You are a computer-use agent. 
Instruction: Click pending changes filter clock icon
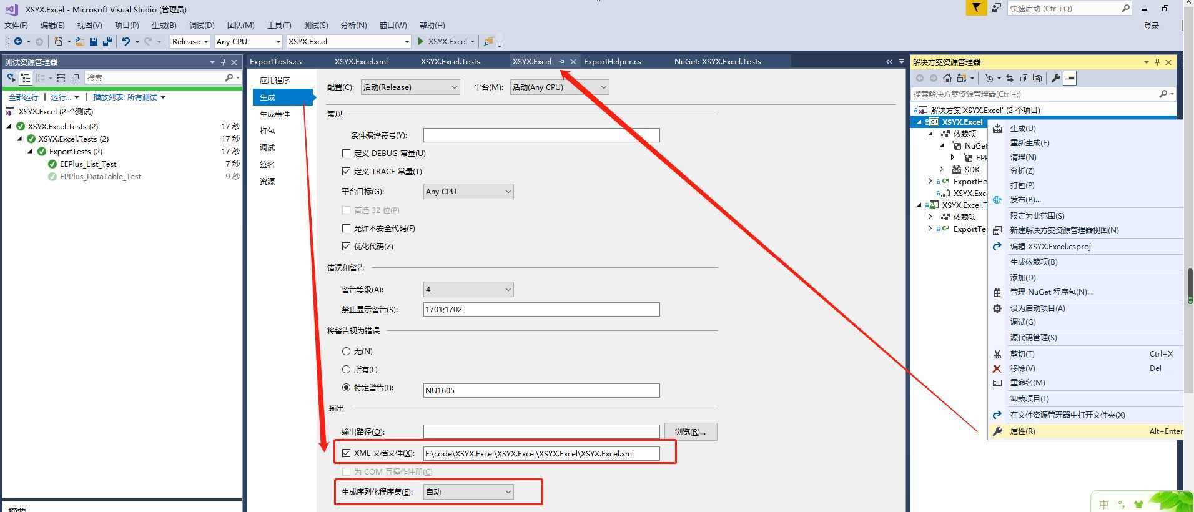pos(989,78)
